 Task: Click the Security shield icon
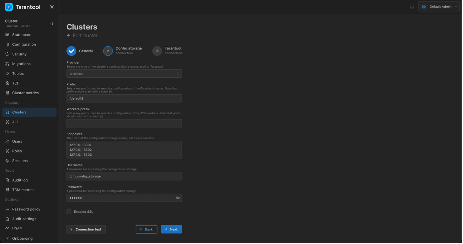8,54
